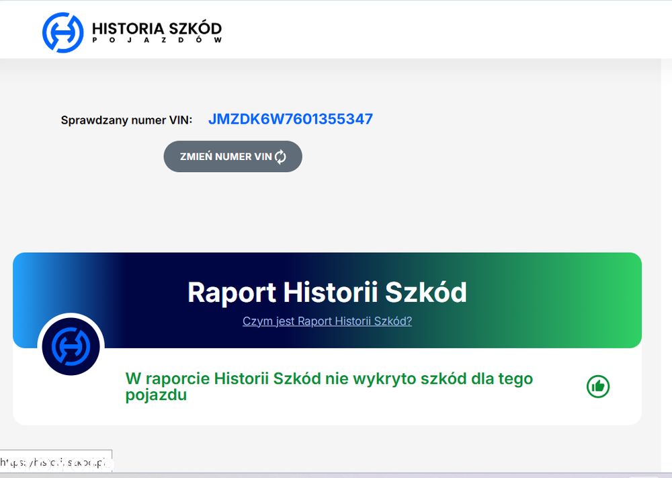This screenshot has width=672, height=478.
Task: Click the Historia Szkód Pojazdów logo icon
Action: (62, 32)
